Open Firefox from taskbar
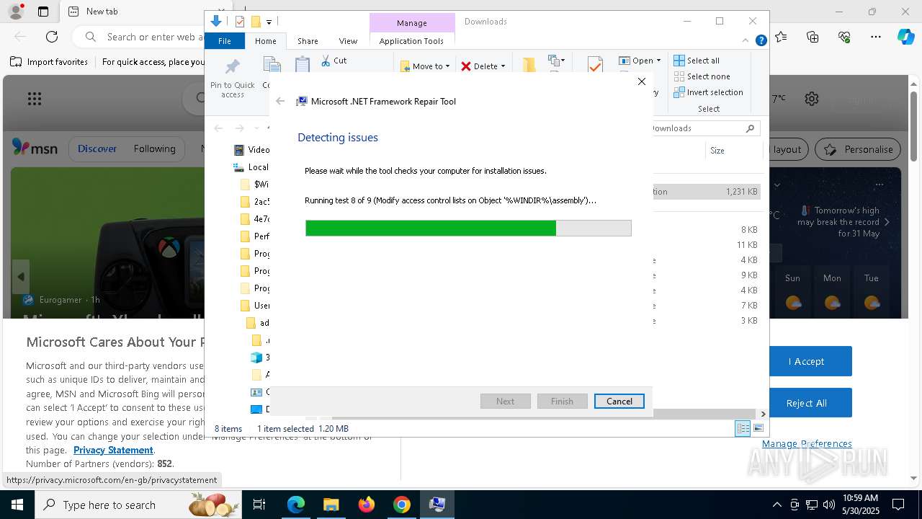 pos(366,505)
